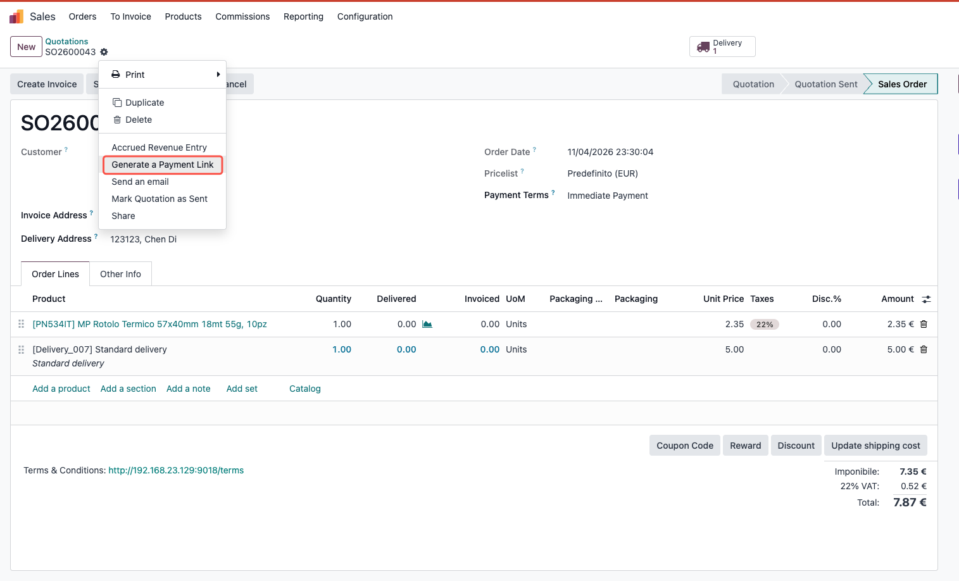Screen dimensions: 959x581
Task: Click the Sales app logo icon
Action: click(x=16, y=16)
